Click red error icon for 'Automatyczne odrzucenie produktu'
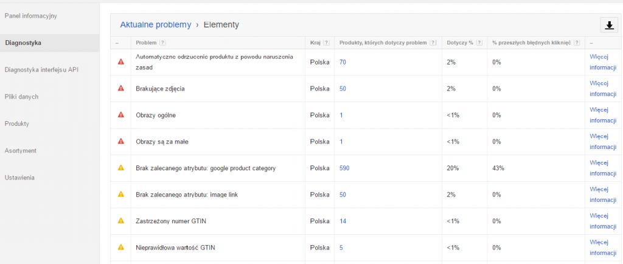The image size is (623, 264). 121,61
